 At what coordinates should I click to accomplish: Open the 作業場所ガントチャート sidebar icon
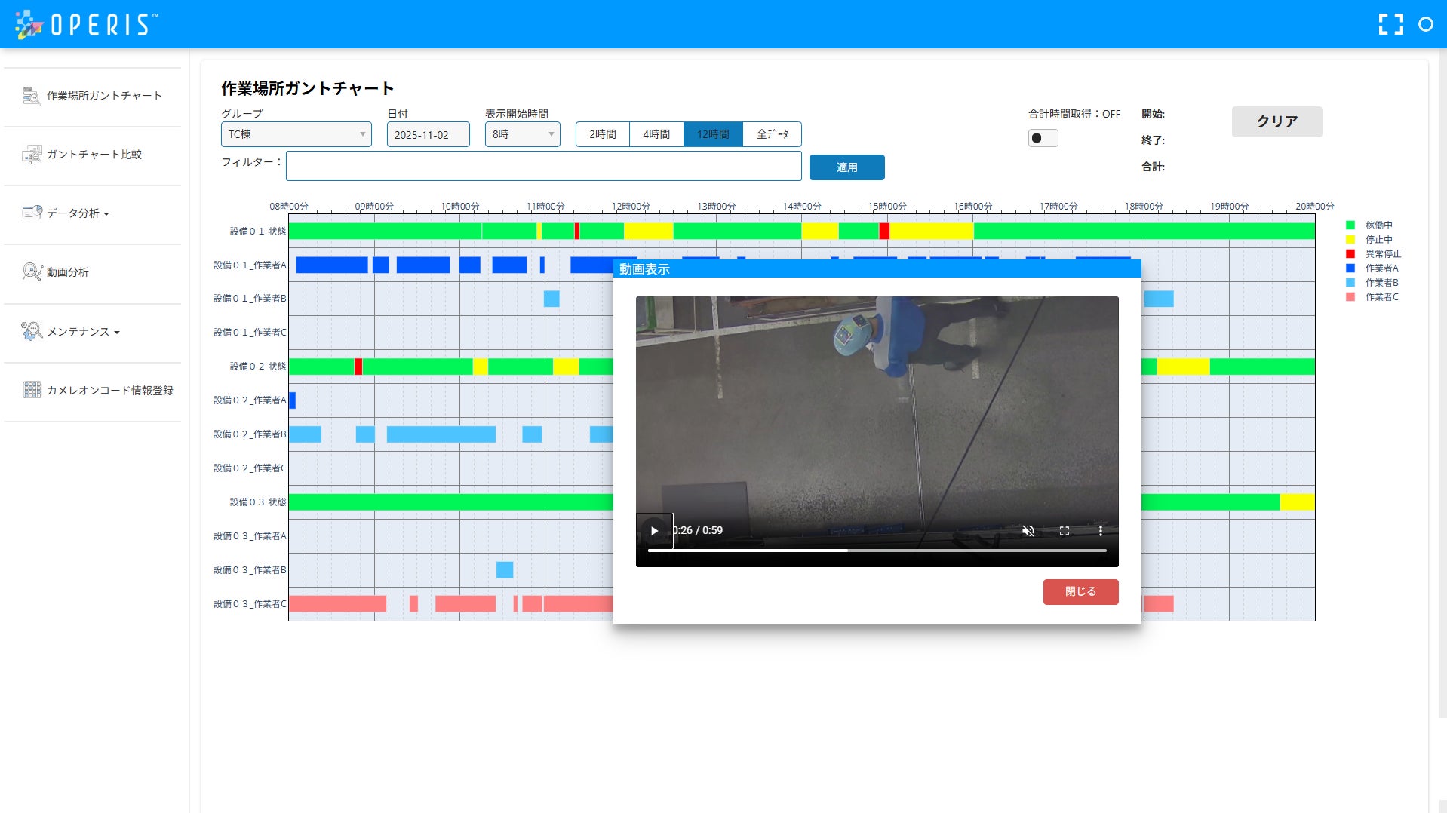[x=32, y=96]
